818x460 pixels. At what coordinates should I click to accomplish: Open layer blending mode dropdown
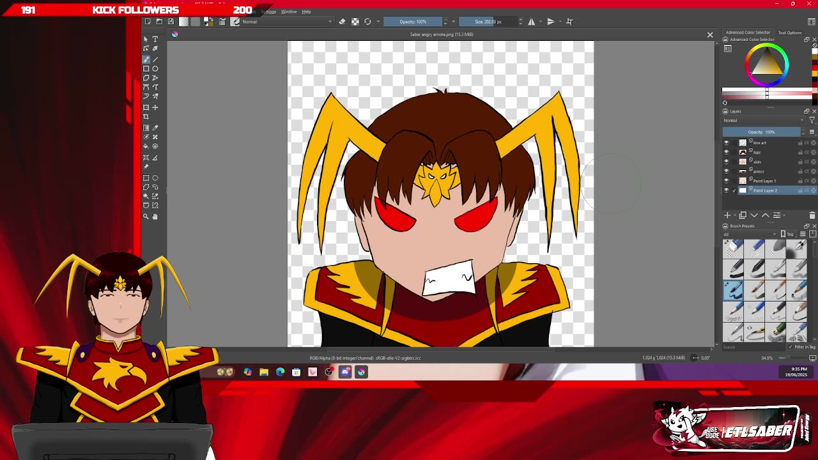pos(764,120)
